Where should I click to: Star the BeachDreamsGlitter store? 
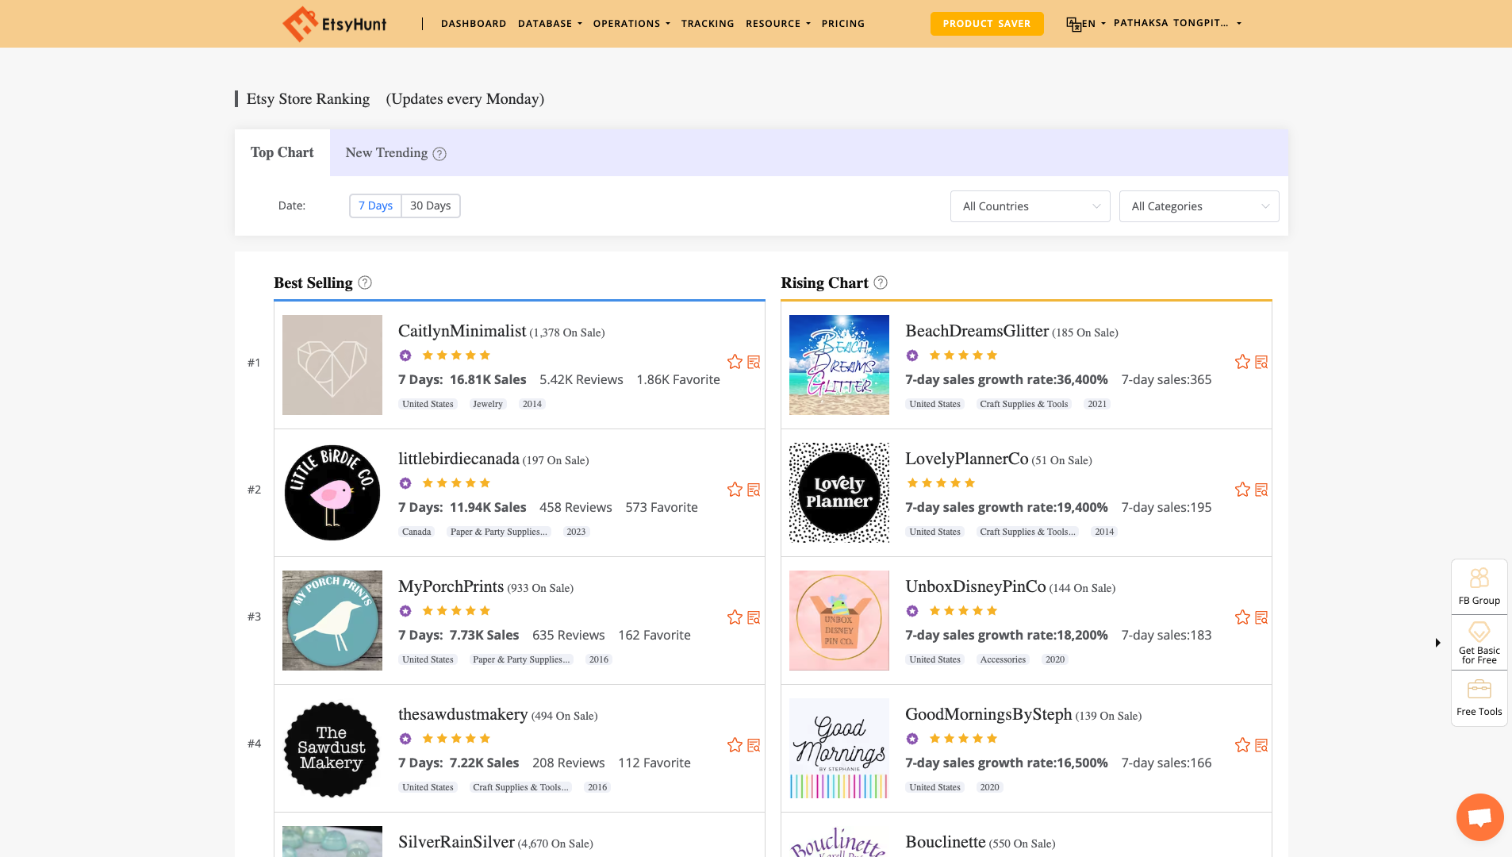coord(1241,362)
